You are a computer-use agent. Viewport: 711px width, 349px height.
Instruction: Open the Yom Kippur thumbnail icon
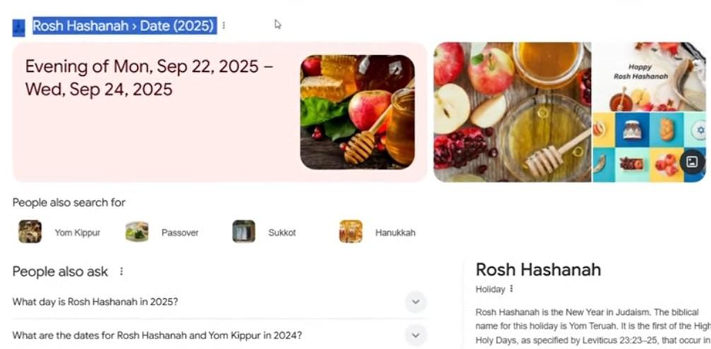(x=30, y=232)
